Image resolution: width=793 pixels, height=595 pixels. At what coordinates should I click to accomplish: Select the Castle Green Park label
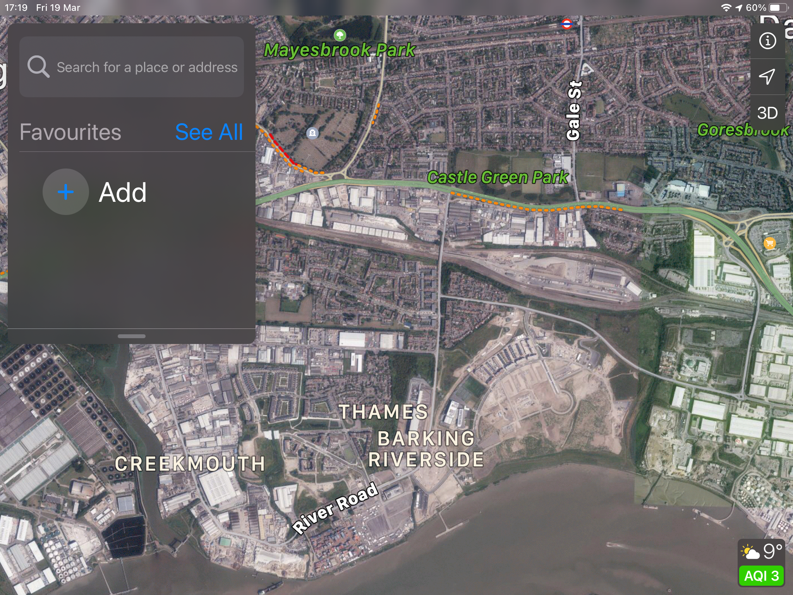point(498,177)
